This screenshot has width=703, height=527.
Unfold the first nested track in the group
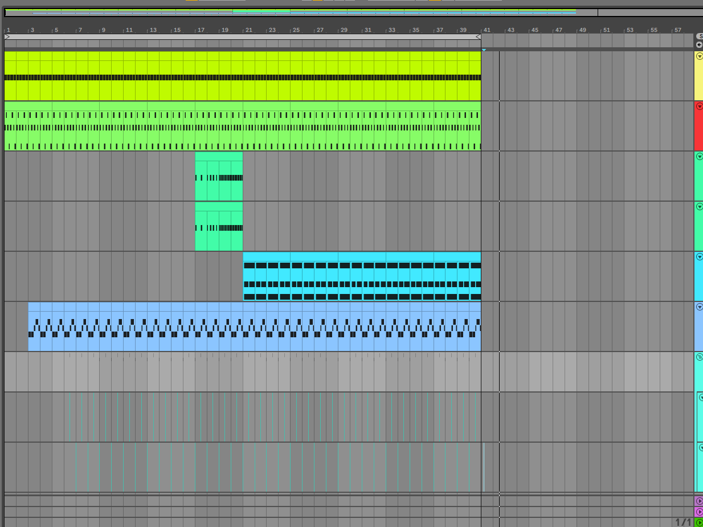pyautogui.click(x=701, y=398)
